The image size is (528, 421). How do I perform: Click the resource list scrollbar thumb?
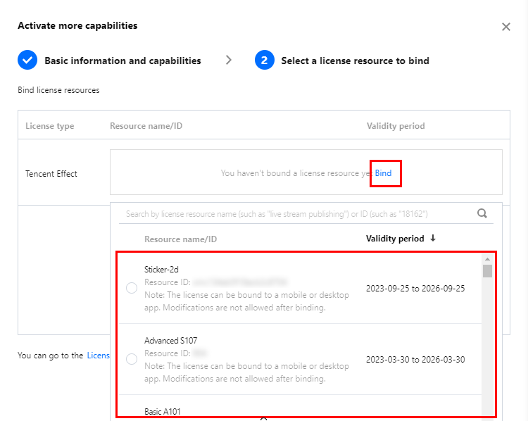(x=487, y=272)
